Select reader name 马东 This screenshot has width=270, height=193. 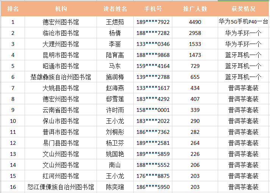click(115, 66)
